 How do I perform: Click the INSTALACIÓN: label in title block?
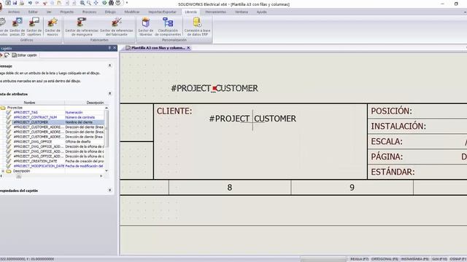click(x=398, y=126)
